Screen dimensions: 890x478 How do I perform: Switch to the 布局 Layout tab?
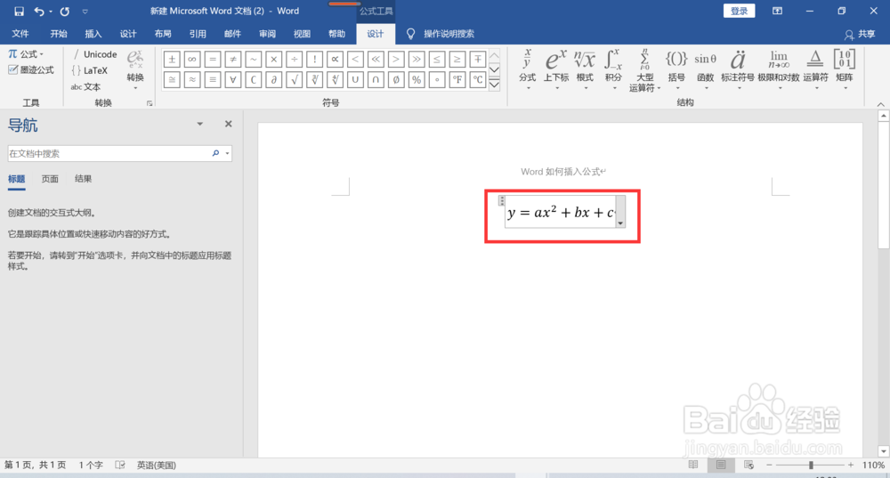click(163, 34)
